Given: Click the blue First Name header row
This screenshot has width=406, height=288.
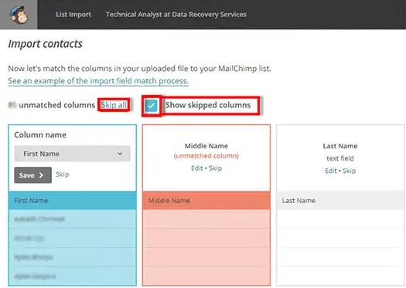Looking at the screenshot, I should pos(72,201).
